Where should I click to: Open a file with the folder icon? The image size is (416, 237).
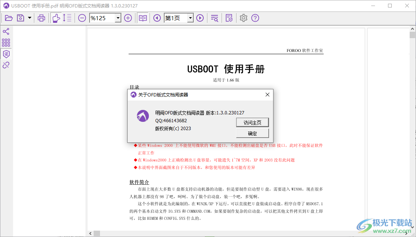pos(9,18)
